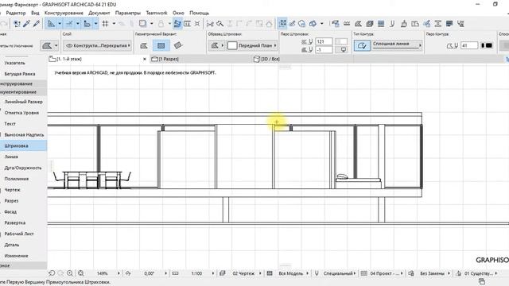Open the Передний План fill pattern dropdown
Screen dimensions: 509x286
coord(252,46)
